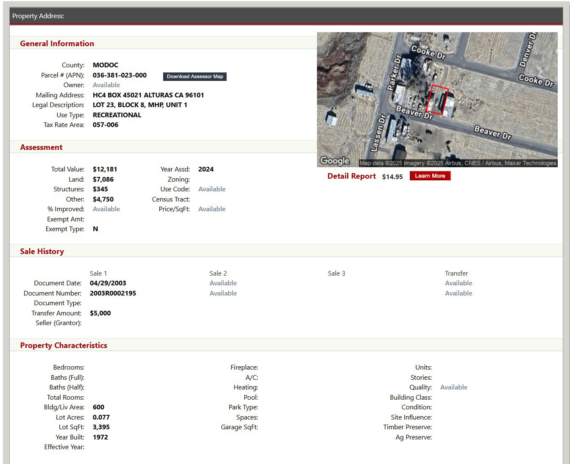Open the Available link next to Quality
The height and width of the screenshot is (464, 570).
[x=453, y=387]
